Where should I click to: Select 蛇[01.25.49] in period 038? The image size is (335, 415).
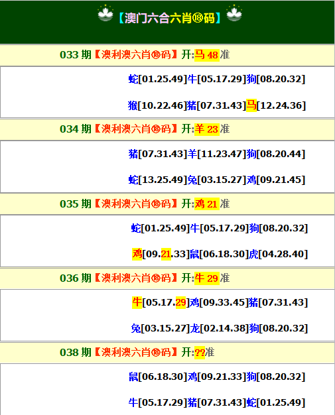tap(276, 402)
